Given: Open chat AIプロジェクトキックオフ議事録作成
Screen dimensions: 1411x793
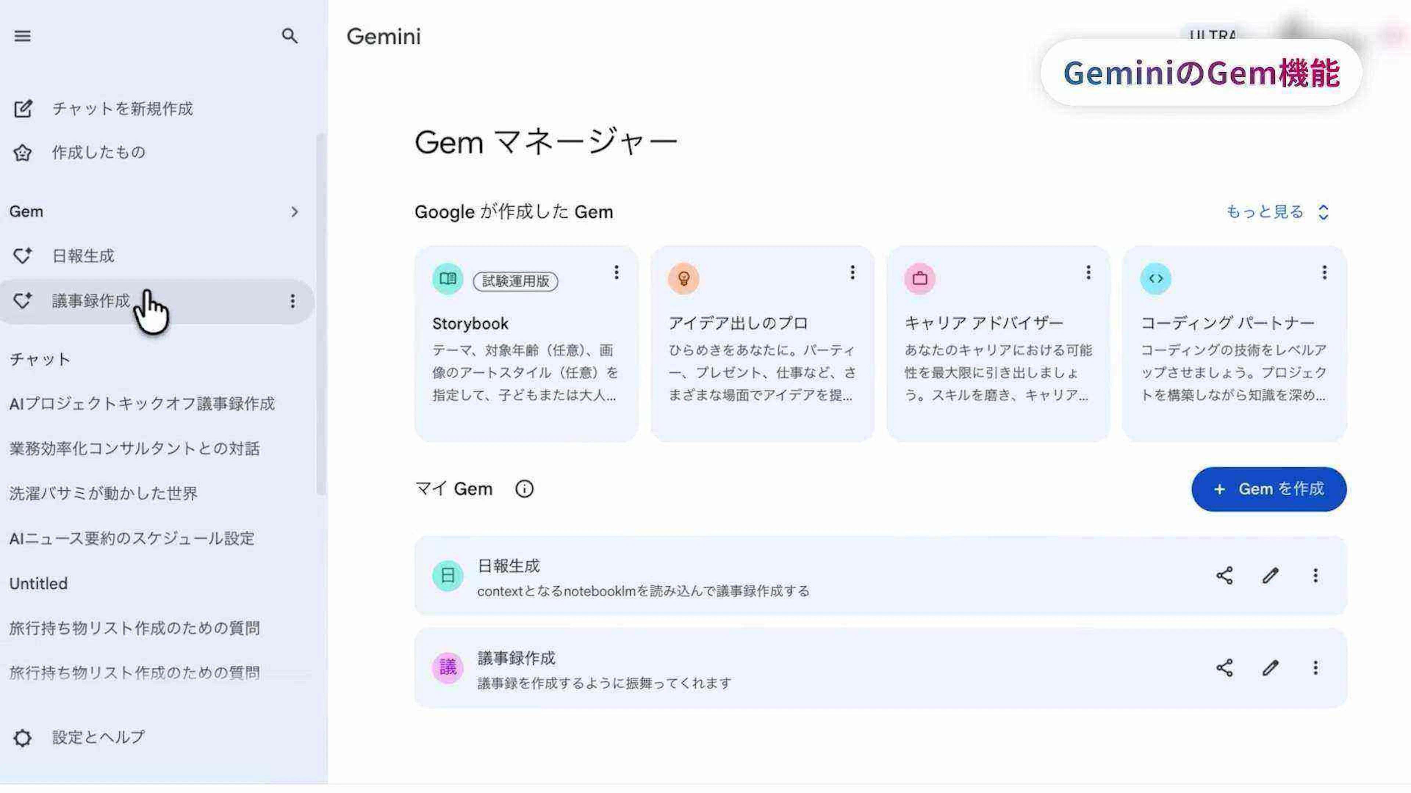Looking at the screenshot, I should pos(142,404).
